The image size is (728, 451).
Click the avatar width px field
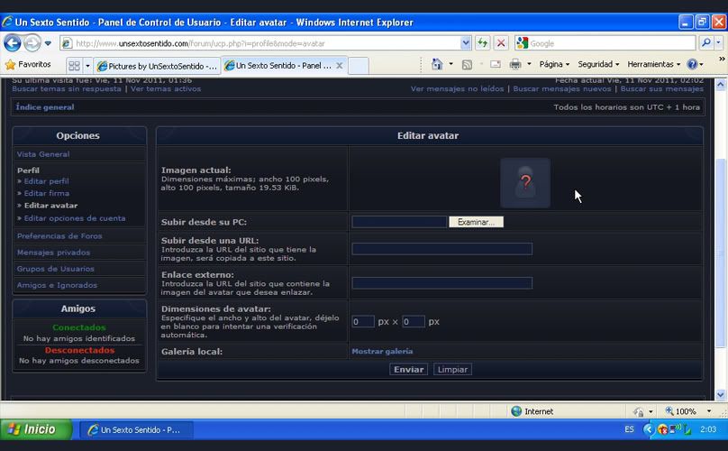tap(362, 321)
